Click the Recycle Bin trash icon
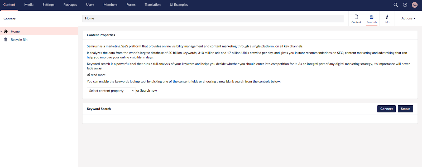Image resolution: width=422 pixels, height=167 pixels. 6,40
